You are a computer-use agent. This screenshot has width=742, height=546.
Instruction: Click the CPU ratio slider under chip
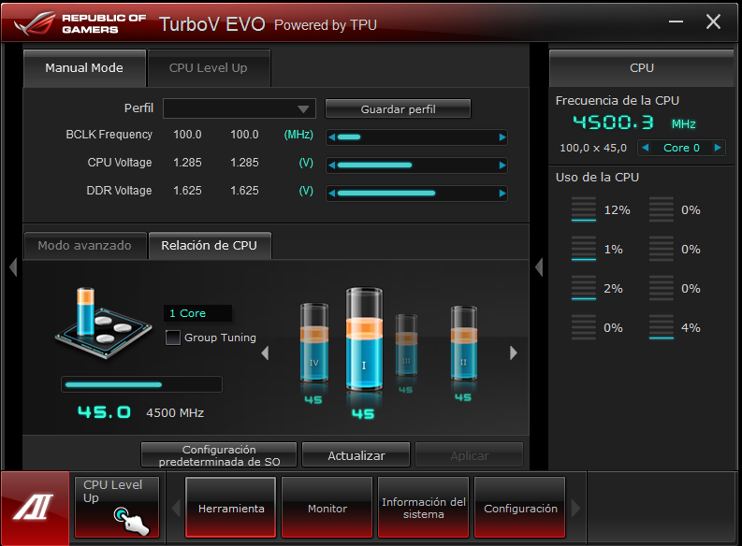[141, 384]
